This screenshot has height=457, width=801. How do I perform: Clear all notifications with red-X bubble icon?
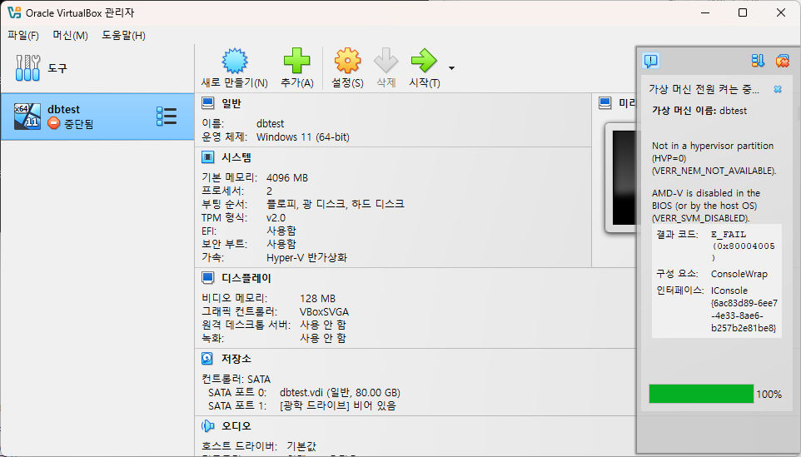point(782,61)
